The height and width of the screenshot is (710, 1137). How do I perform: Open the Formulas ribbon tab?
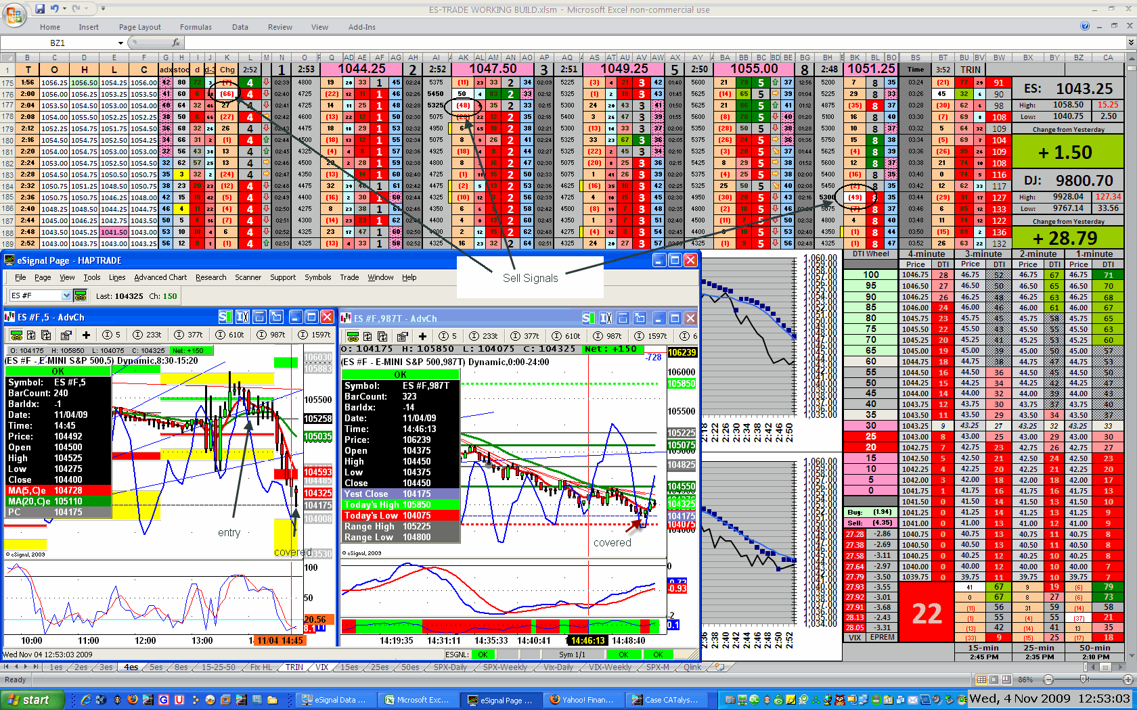[x=196, y=27]
